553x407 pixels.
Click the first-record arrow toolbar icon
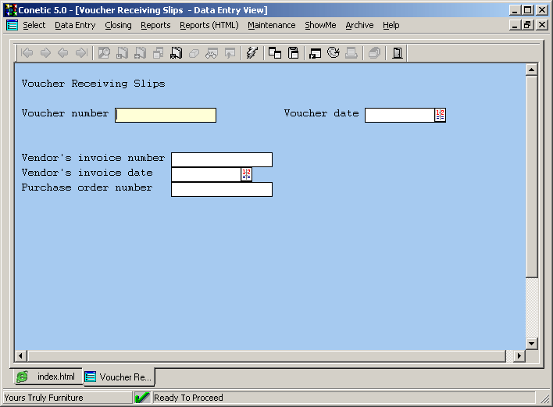27,53
